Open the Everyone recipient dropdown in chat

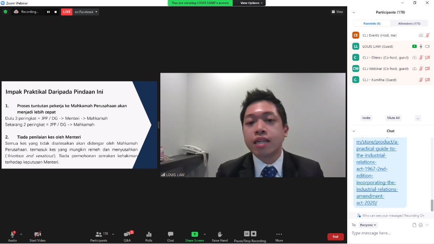(x=368, y=225)
